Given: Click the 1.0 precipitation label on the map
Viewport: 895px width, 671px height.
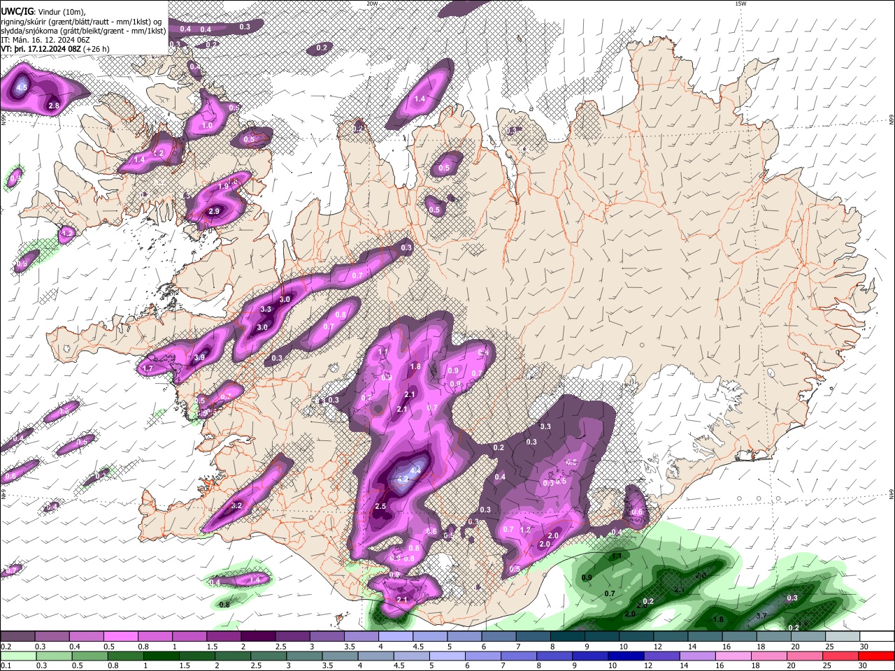Looking at the screenshot, I should click(208, 126).
